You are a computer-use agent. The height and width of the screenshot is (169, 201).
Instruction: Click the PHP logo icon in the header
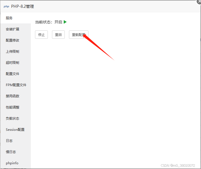pos(6,6)
